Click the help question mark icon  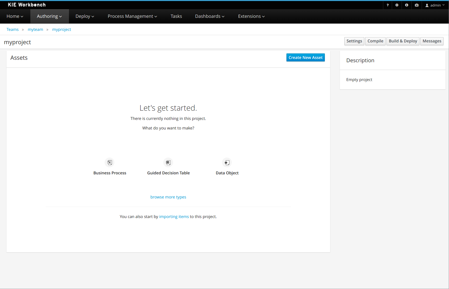coord(388,5)
